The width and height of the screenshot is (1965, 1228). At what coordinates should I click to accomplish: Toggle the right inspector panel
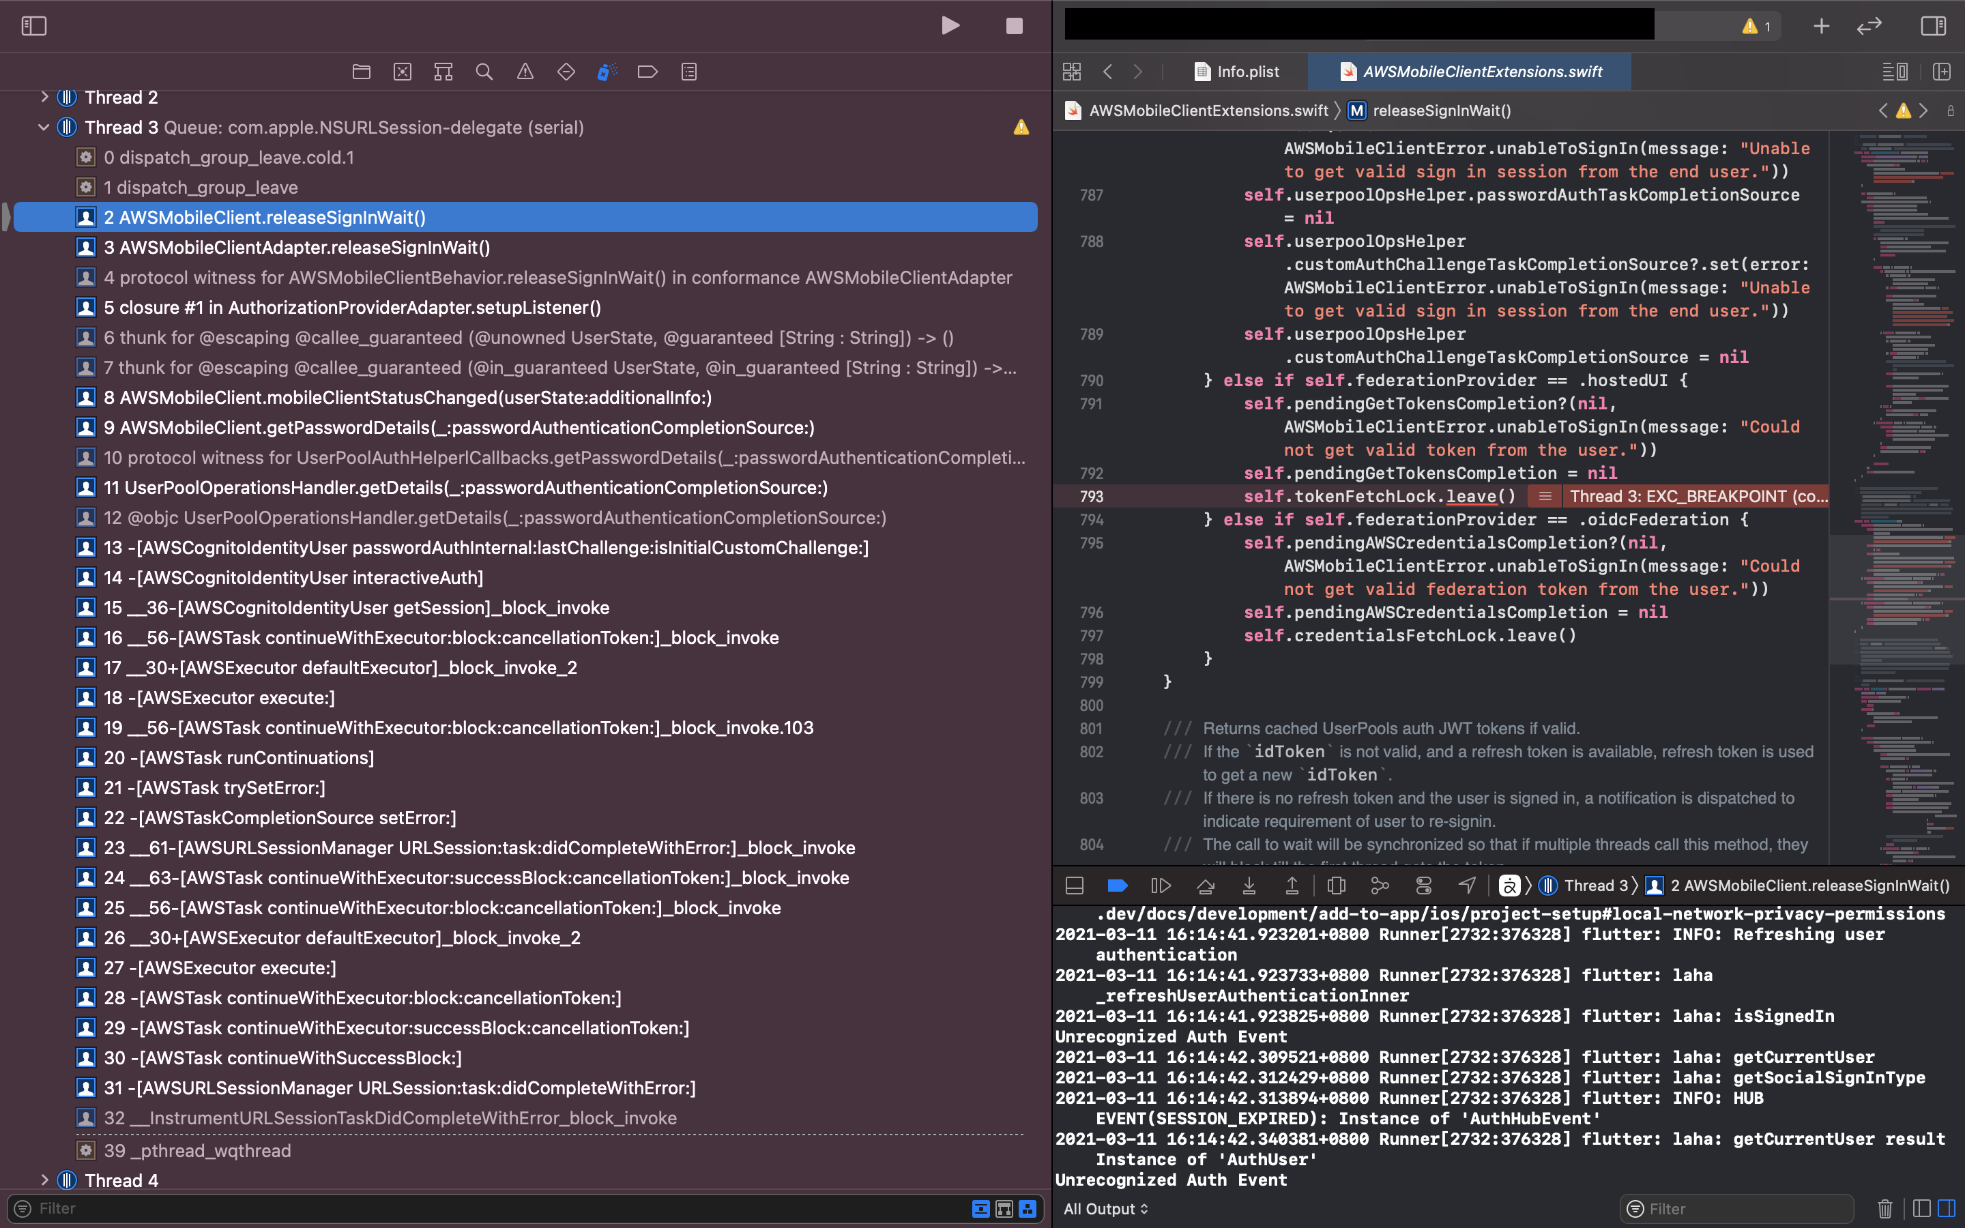[x=1934, y=26]
